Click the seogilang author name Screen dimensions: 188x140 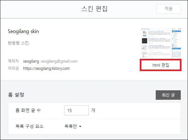point(31,61)
